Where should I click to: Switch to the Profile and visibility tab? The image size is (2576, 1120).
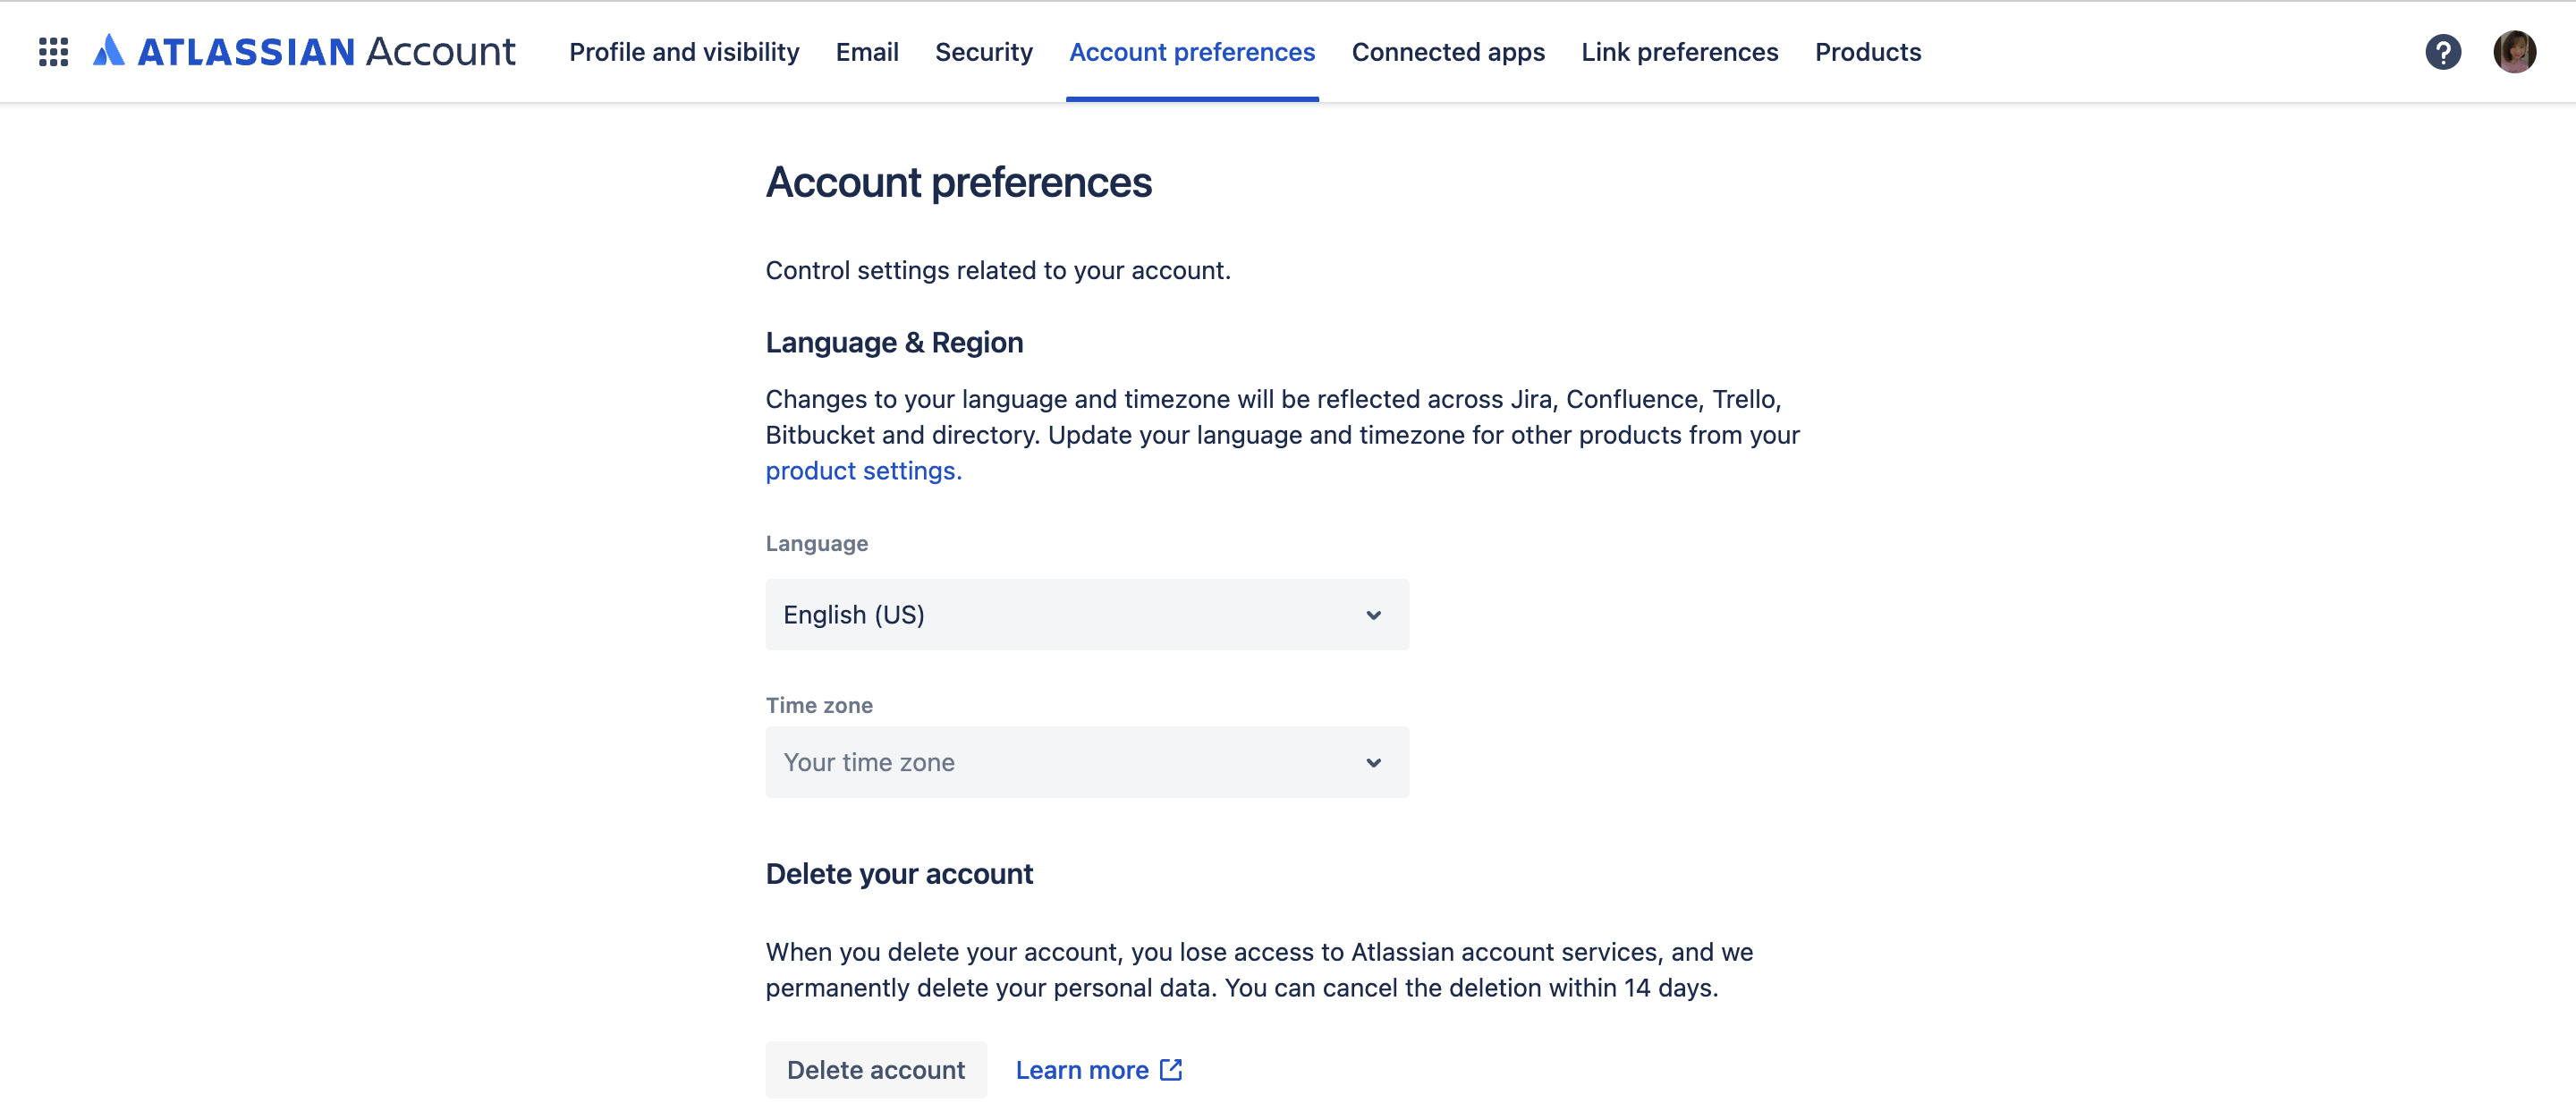coord(684,52)
